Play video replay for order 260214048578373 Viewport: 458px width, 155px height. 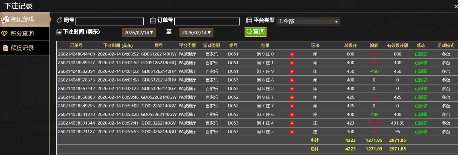coord(292,80)
